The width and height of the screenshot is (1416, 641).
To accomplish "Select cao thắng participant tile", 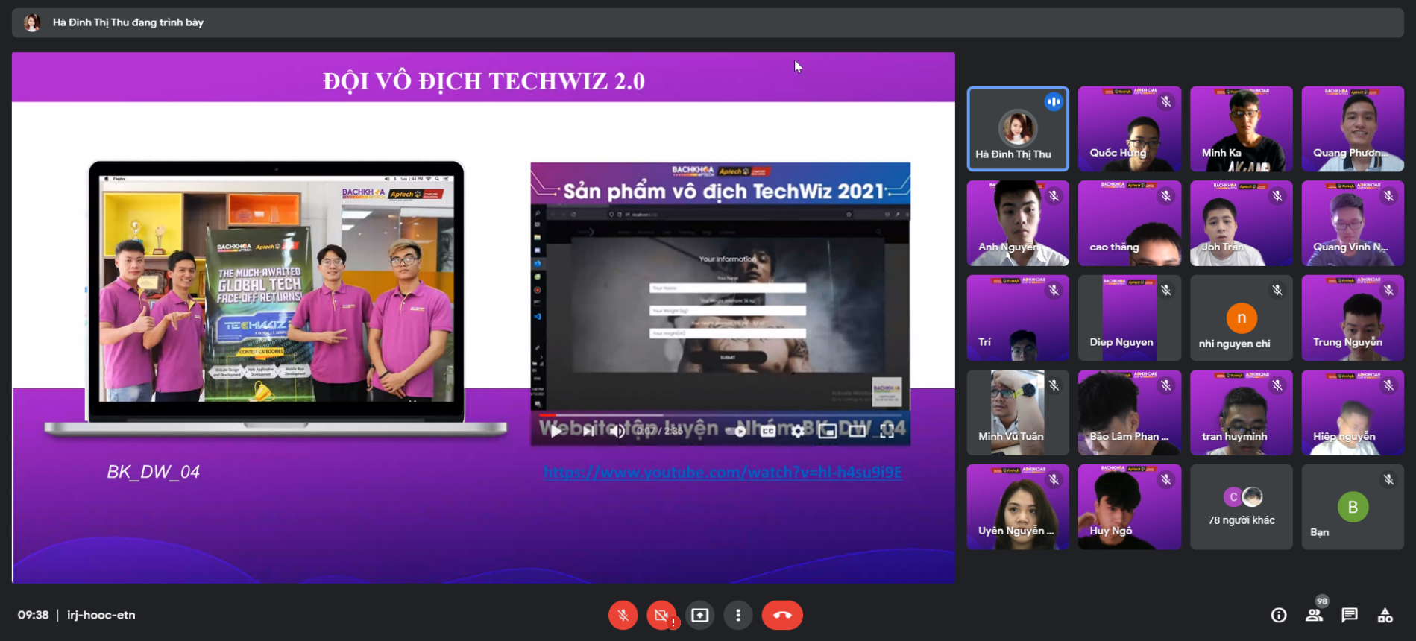I will click(x=1130, y=224).
